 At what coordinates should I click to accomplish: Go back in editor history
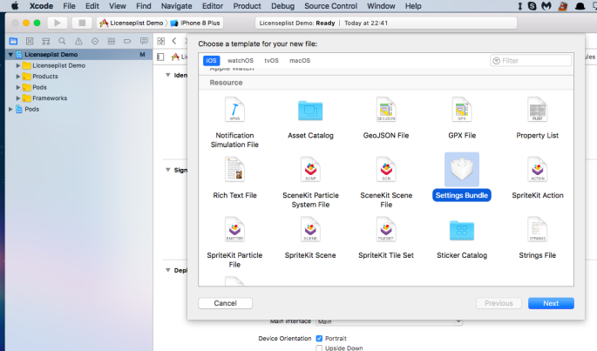click(174, 41)
